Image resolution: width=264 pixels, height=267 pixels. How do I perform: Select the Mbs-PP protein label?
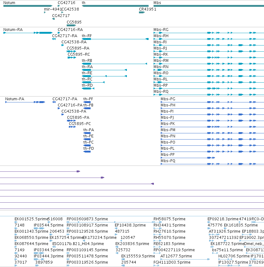[x=168, y=155]
